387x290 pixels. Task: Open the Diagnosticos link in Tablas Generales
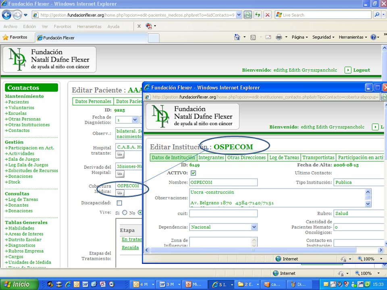[x=22, y=245]
